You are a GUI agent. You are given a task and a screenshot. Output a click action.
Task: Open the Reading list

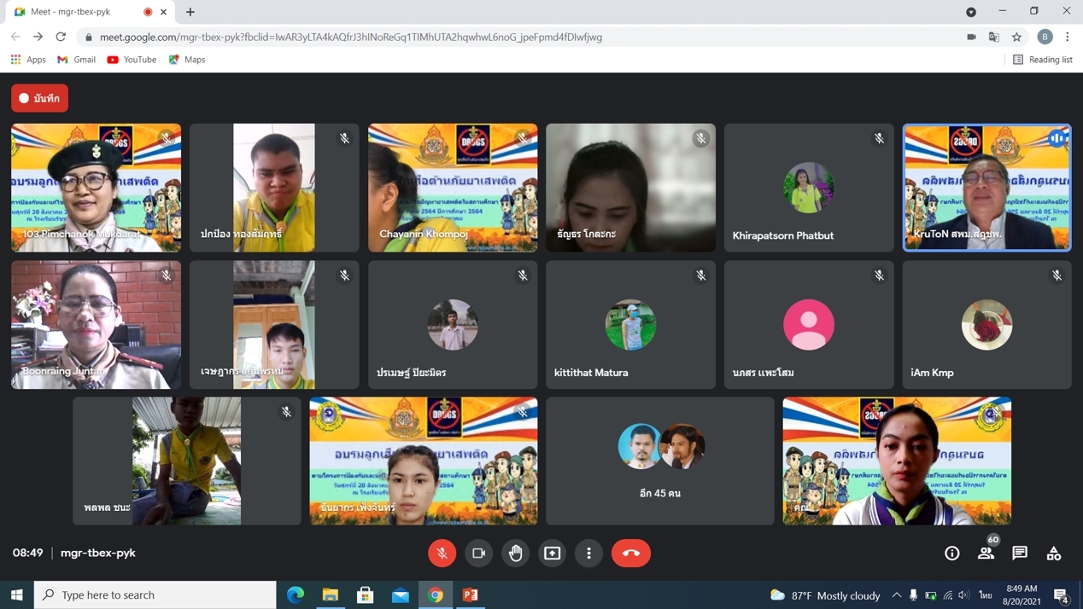pyautogui.click(x=1042, y=60)
